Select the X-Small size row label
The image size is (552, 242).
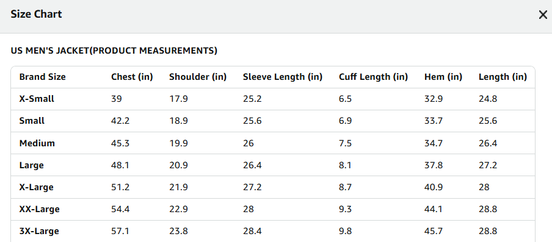point(37,99)
